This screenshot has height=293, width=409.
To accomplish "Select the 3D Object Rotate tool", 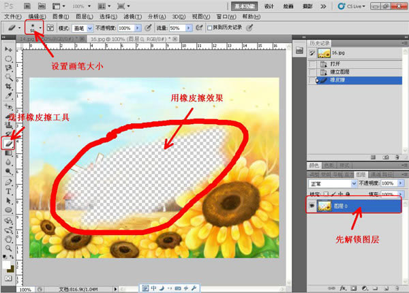I will pyautogui.click(x=8, y=221).
